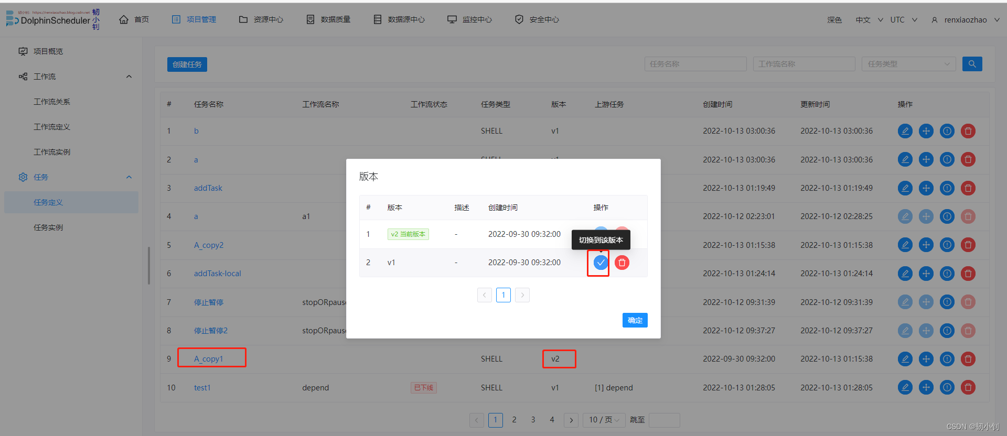Edit task b with the pencil icon
This screenshot has width=1007, height=436.
coord(905,131)
